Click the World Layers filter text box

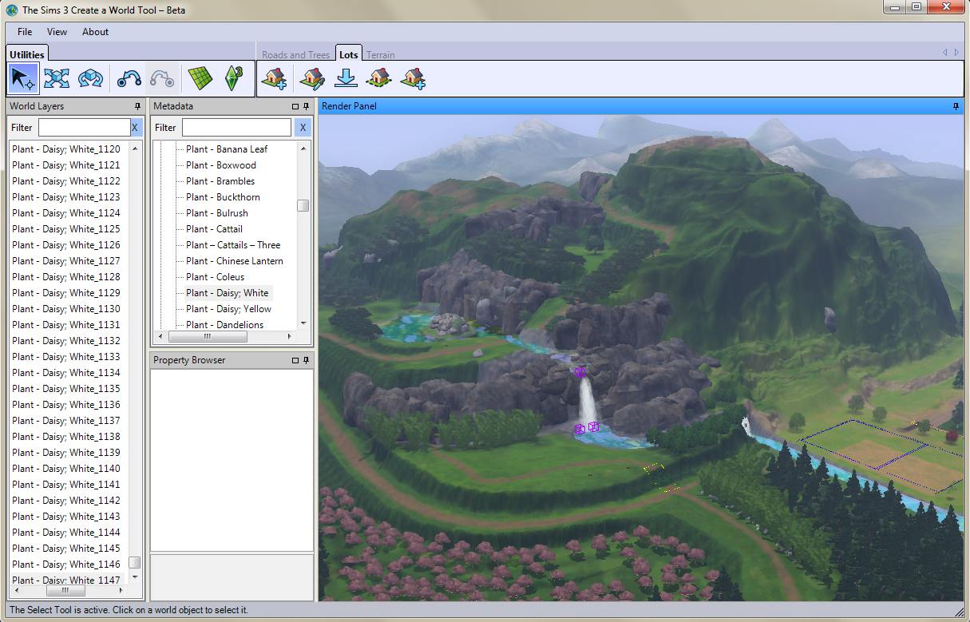[84, 127]
